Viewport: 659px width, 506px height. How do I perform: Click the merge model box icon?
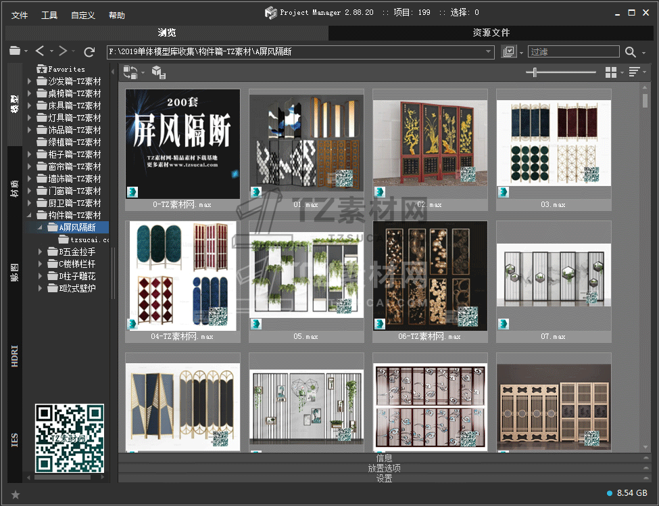coord(158,72)
